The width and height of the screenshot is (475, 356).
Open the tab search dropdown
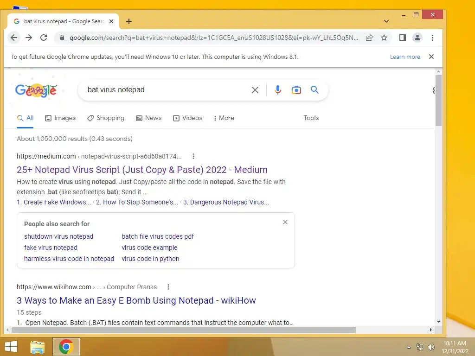[x=386, y=21]
